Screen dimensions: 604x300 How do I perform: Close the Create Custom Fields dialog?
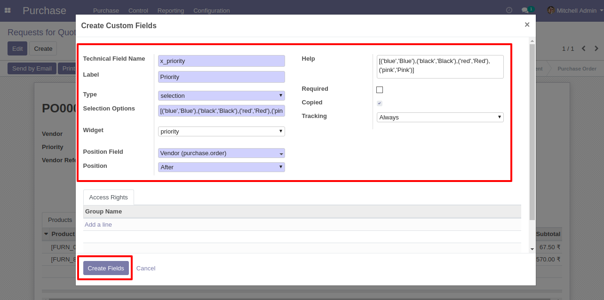[x=527, y=25]
